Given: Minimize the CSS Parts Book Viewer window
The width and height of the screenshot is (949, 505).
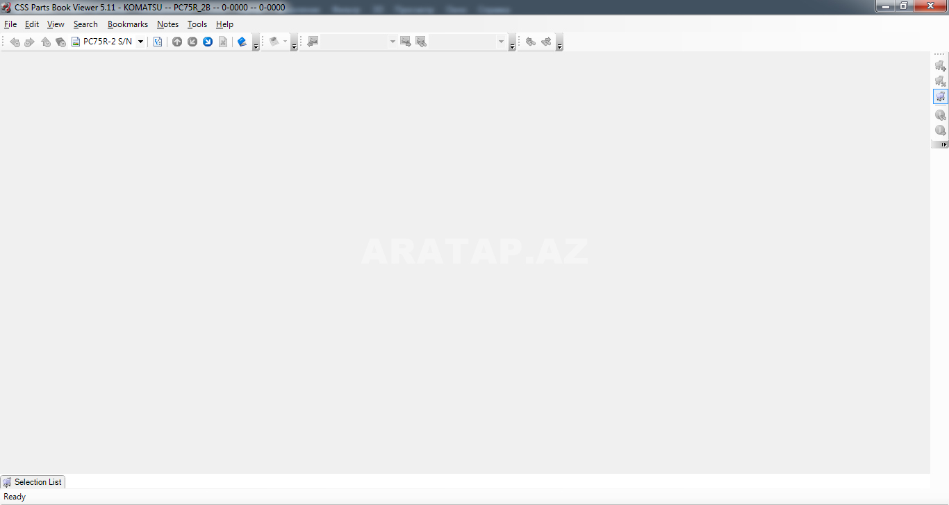Looking at the screenshot, I should (x=885, y=6).
